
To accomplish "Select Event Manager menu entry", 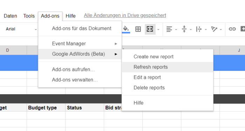I will 80,44.
